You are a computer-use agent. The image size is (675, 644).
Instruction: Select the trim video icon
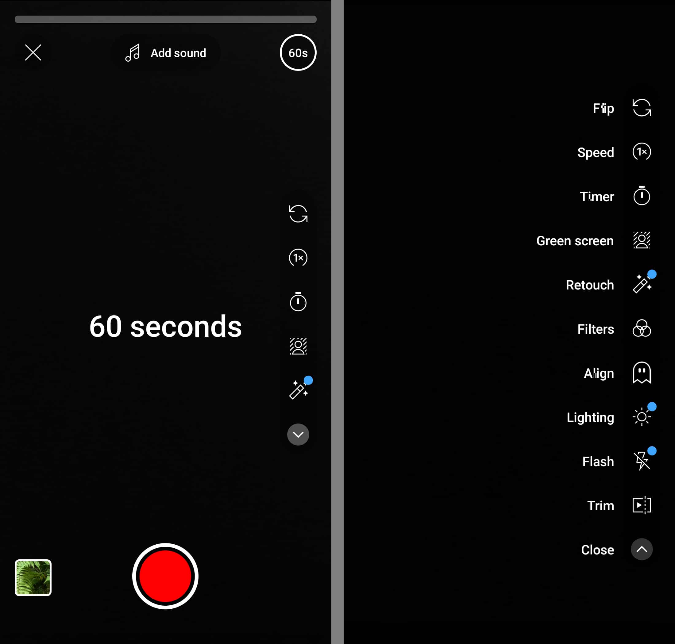coord(642,505)
